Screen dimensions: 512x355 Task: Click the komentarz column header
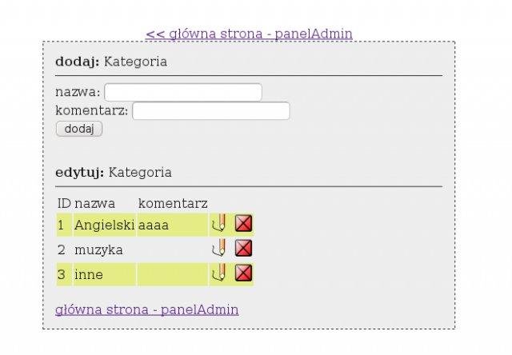[x=173, y=203]
